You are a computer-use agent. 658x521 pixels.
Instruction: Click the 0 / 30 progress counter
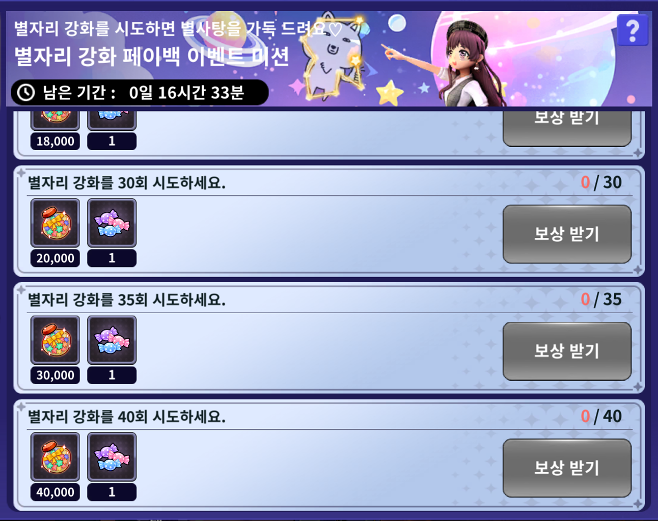click(x=601, y=182)
